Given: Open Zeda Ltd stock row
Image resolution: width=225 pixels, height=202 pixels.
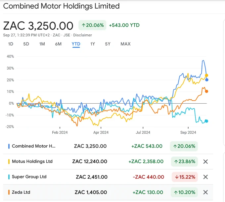Looking at the screenshot, I should [108, 192].
